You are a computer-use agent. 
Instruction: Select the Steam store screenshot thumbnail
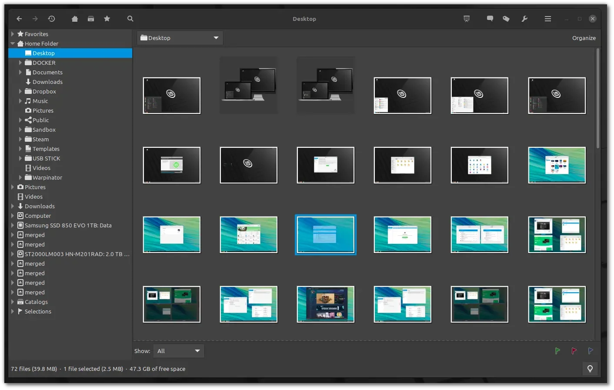coord(326,304)
